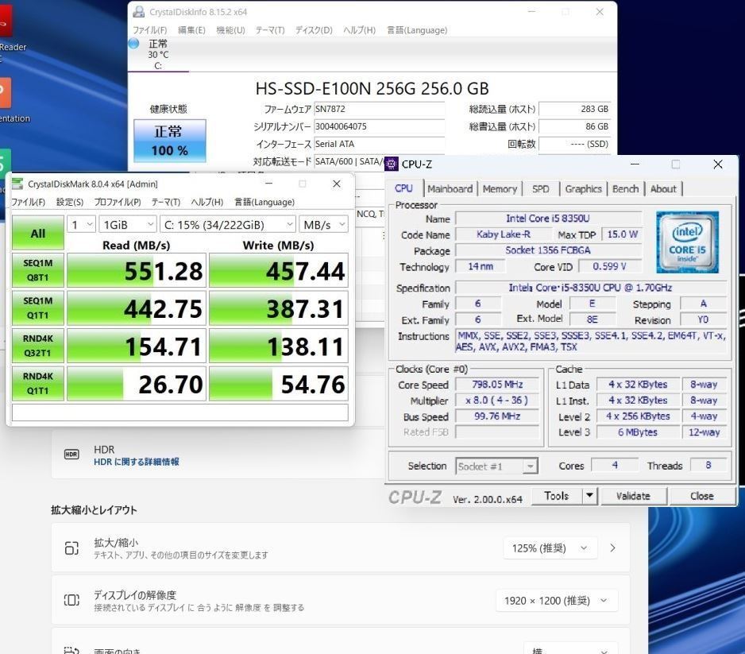Expand the 拡大/縮小 row chevron
The width and height of the screenshot is (745, 654).
(613, 548)
